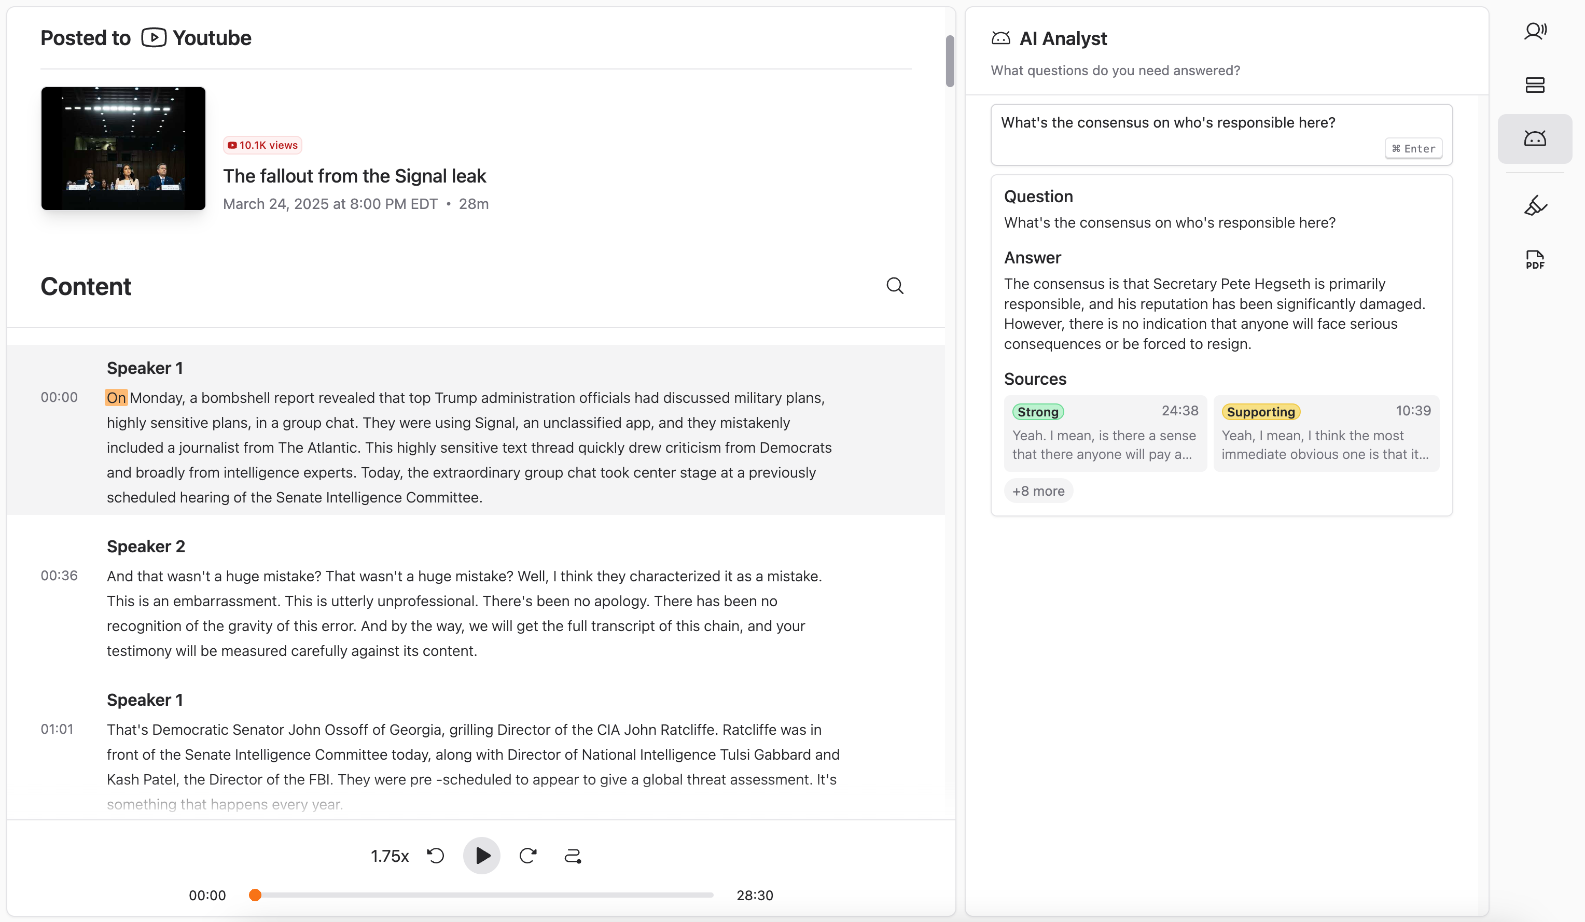The image size is (1585, 922).
Task: Click the Strong relevance badge
Action: pyautogui.click(x=1038, y=412)
